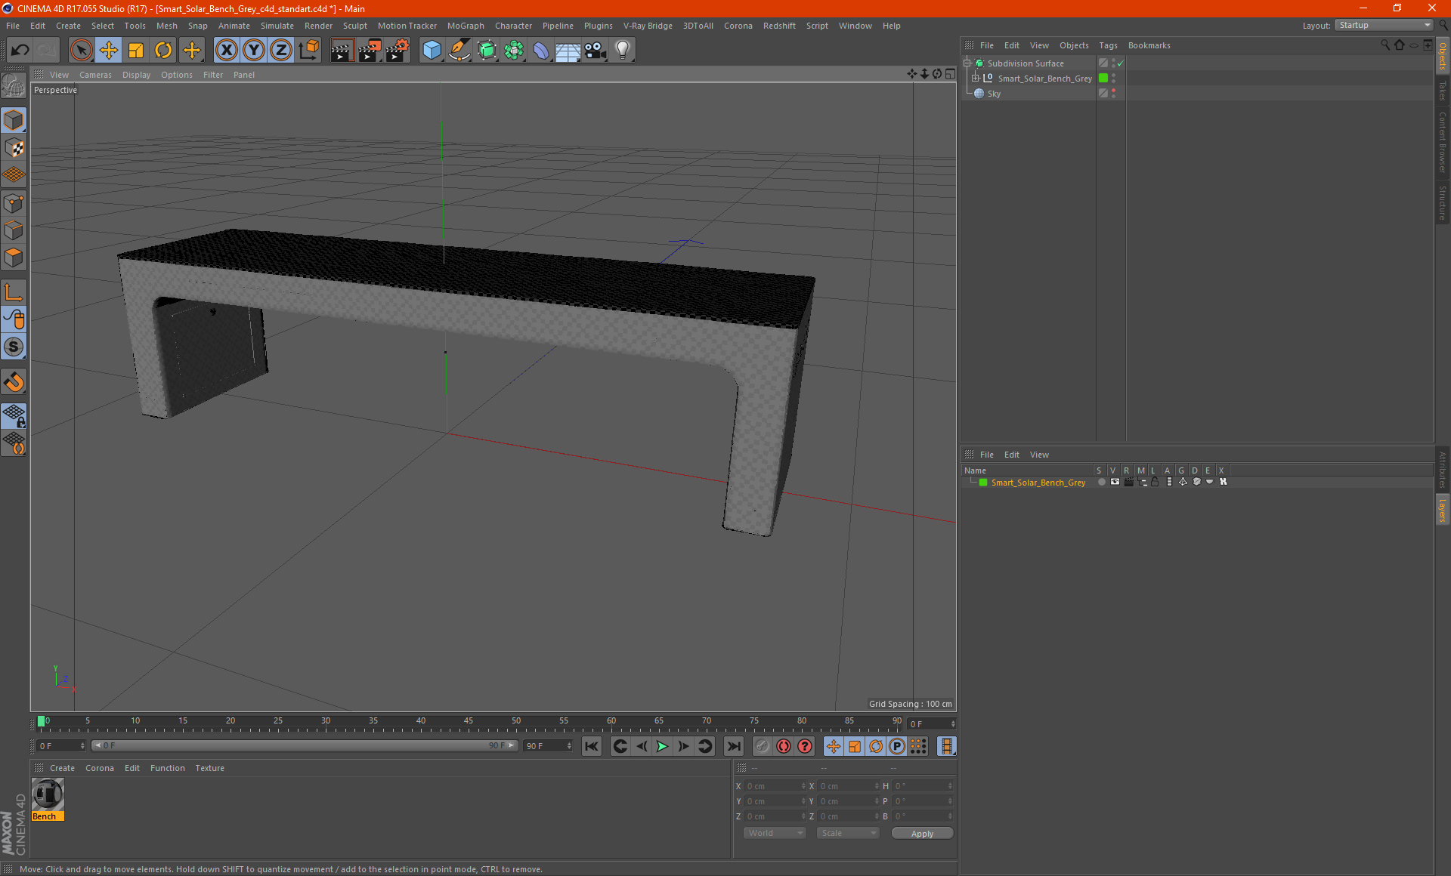1451x876 pixels.
Task: Expand the Smart_Solar_Bench_Grey object tree
Action: [x=976, y=78]
